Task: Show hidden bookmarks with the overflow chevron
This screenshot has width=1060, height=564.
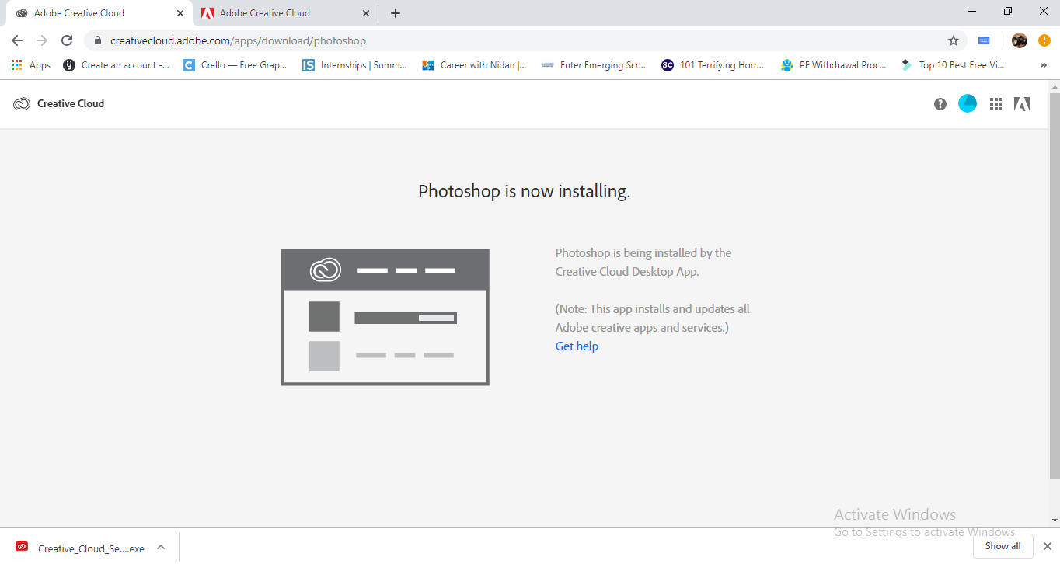Action: pos(1044,64)
